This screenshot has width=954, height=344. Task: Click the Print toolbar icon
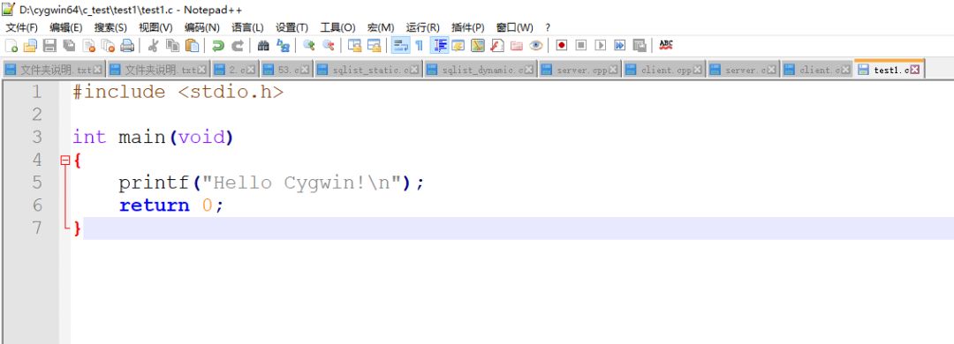pyautogui.click(x=126, y=46)
